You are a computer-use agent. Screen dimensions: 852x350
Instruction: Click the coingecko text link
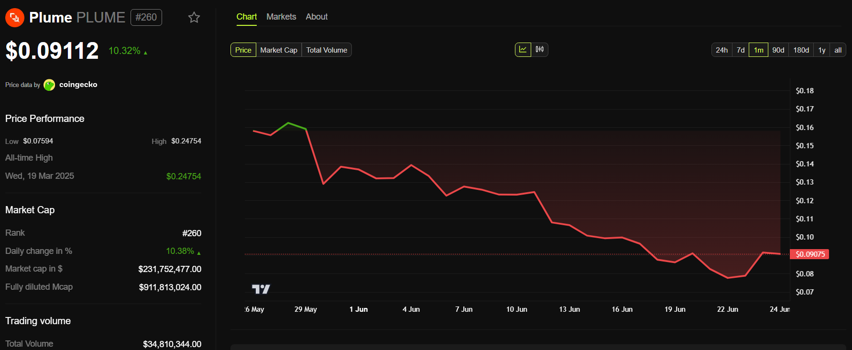tap(78, 85)
